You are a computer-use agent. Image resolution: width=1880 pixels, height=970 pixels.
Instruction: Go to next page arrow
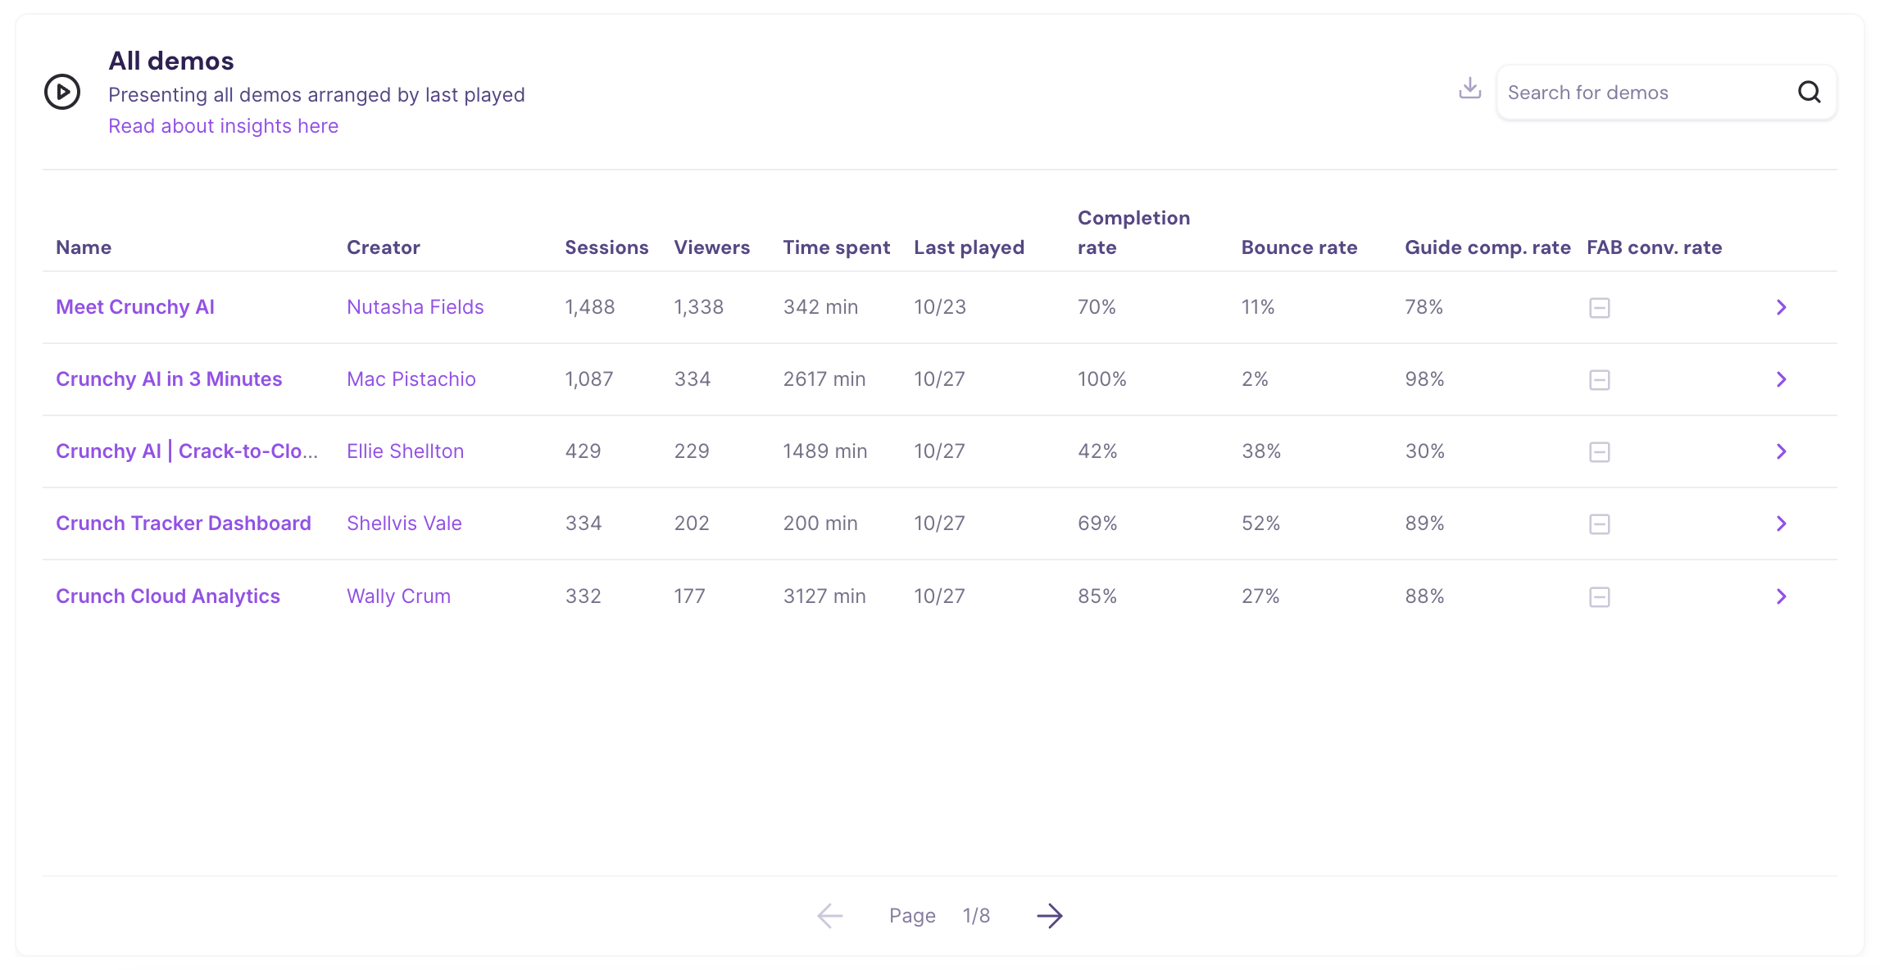(x=1049, y=916)
